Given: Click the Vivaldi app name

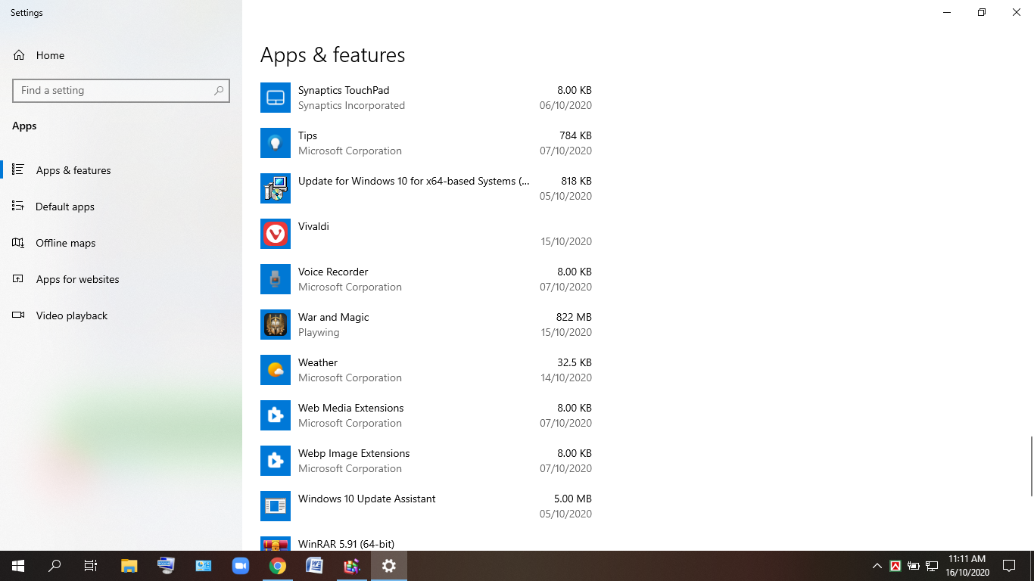Looking at the screenshot, I should click(x=313, y=226).
